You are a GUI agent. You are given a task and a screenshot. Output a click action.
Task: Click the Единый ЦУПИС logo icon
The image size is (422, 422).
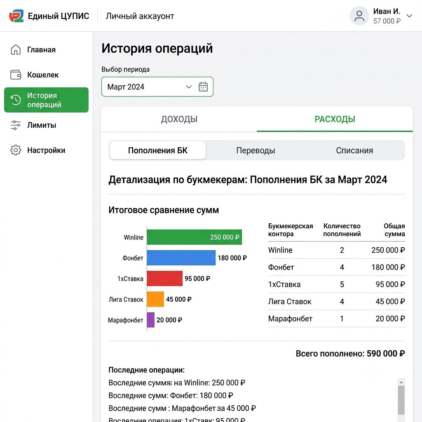[x=16, y=16]
